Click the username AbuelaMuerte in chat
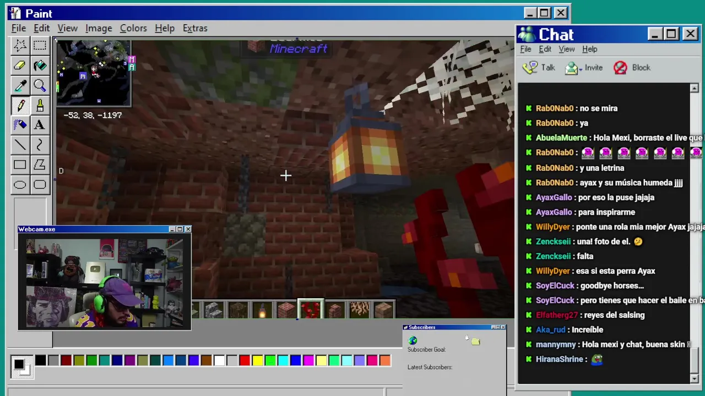705x396 pixels. 562,137
